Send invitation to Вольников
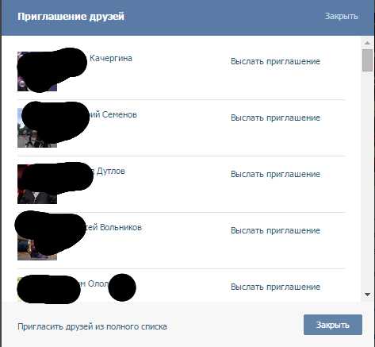Viewport: 375px width, 347px height. (275, 230)
